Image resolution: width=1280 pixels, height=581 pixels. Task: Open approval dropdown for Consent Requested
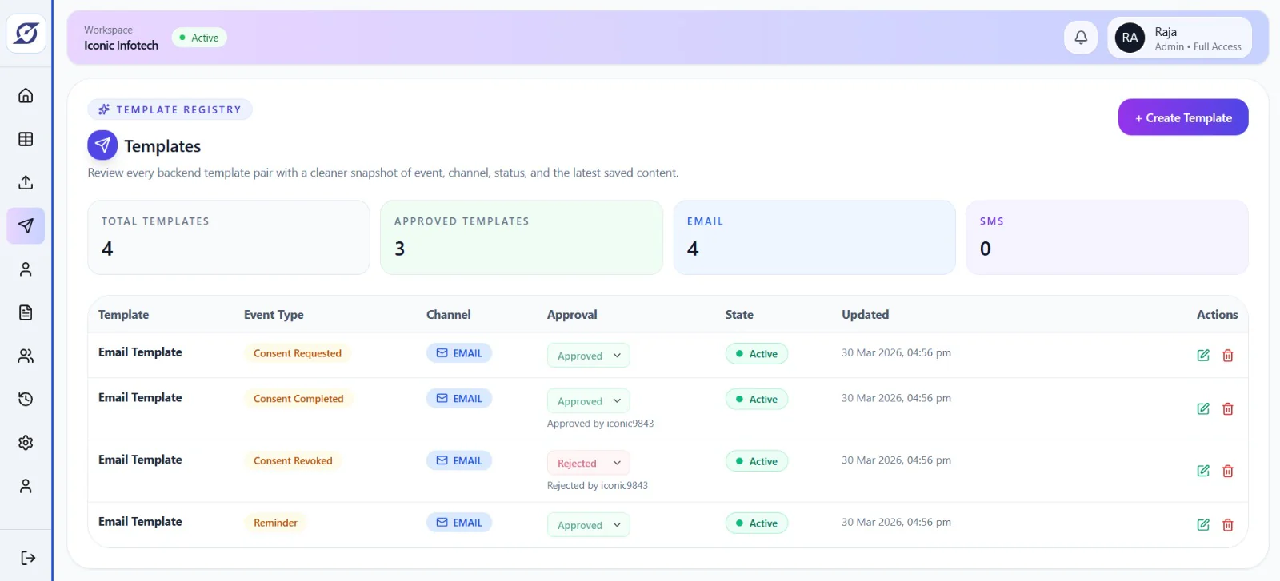589,356
